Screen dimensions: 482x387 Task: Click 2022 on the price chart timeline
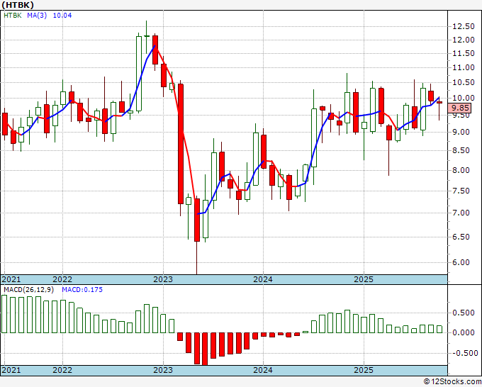click(62, 279)
